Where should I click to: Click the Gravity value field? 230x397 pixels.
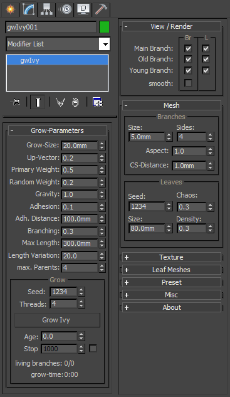[79, 194]
